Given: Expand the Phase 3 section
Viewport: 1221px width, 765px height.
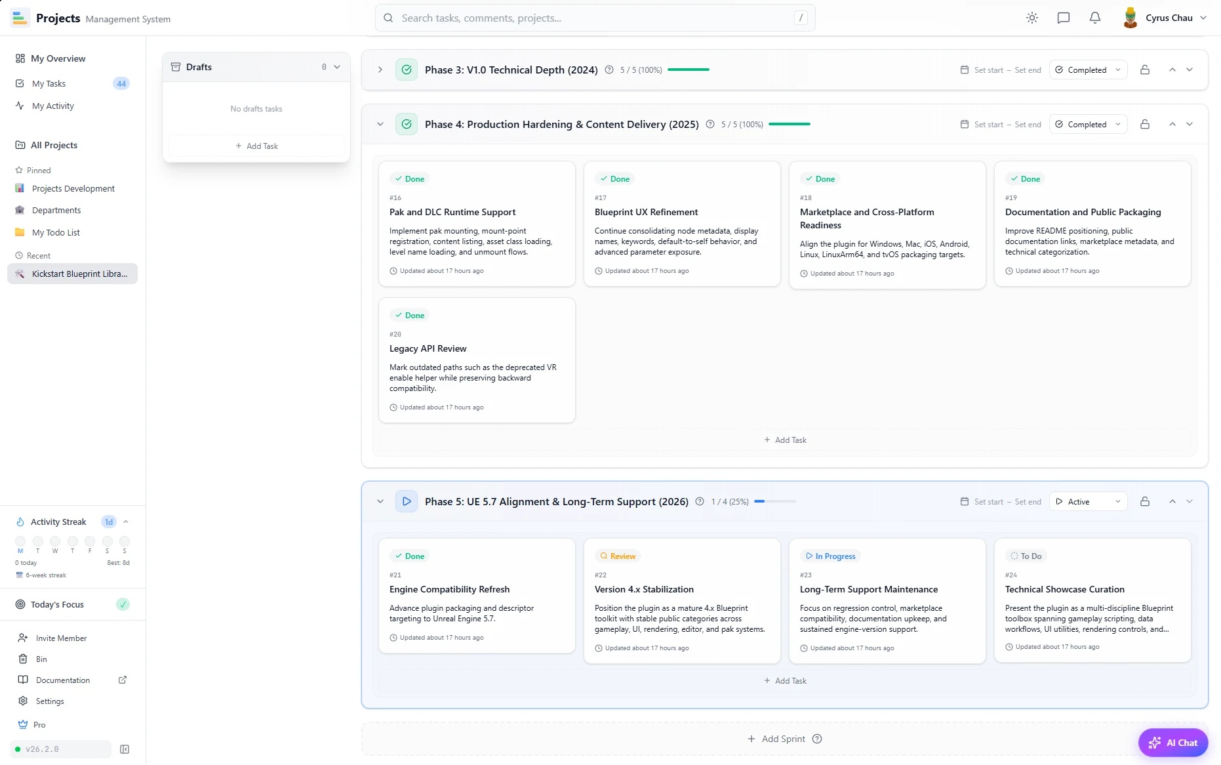Looking at the screenshot, I should coord(380,70).
